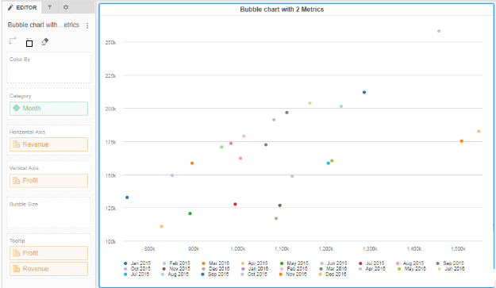496x288 pixels.
Task: Select the brown Nov 2015 bubble
Action: tap(280, 205)
